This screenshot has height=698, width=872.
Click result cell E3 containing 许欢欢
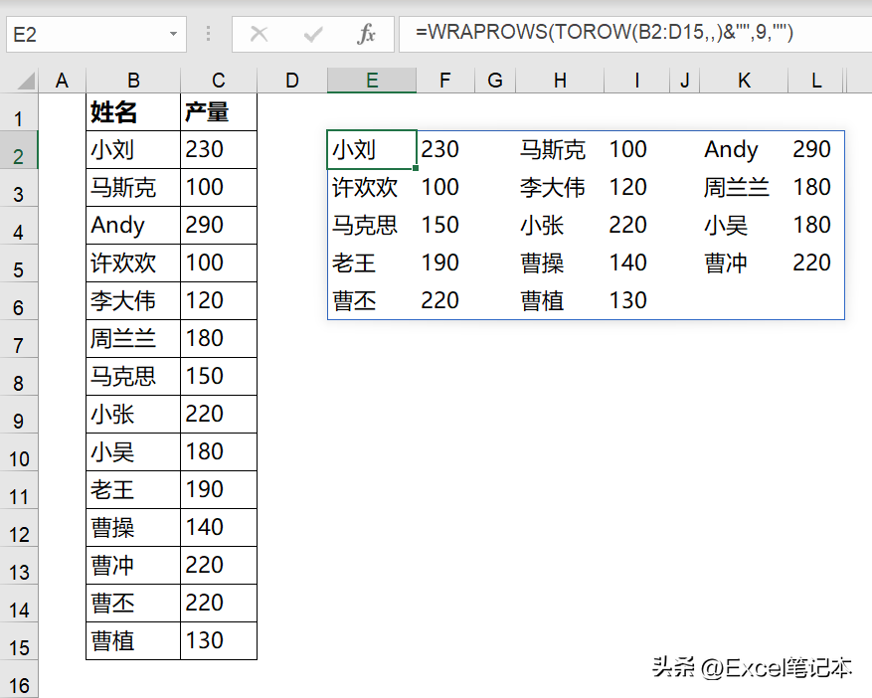pos(372,188)
